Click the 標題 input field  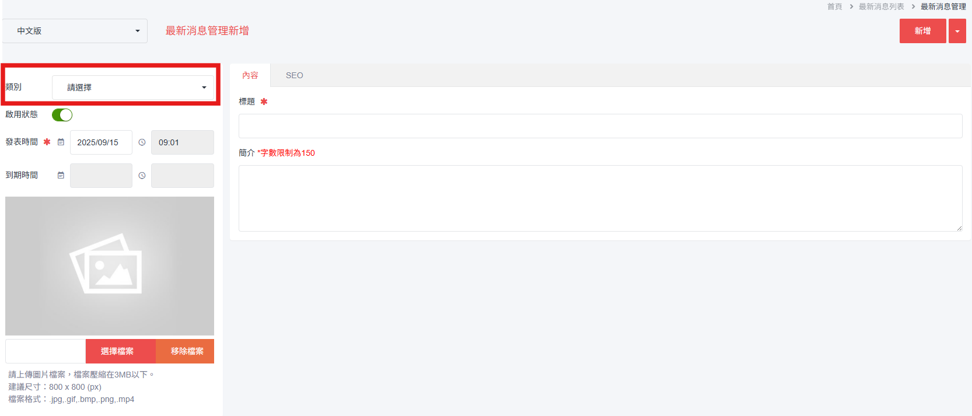[600, 126]
